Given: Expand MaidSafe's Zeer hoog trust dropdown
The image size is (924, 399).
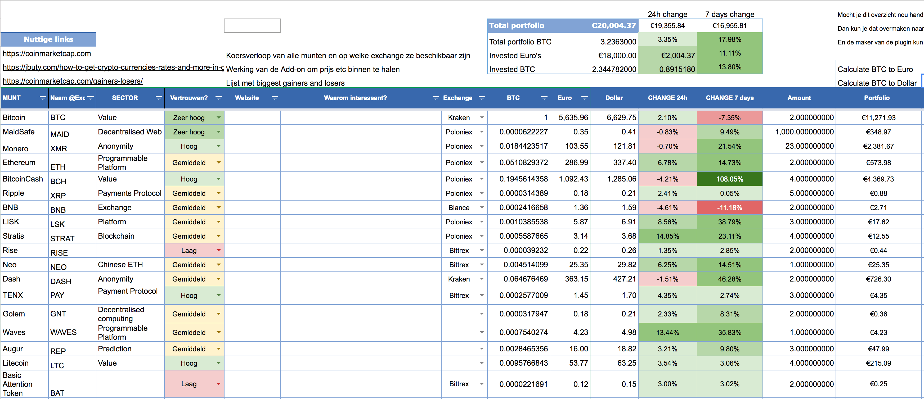Looking at the screenshot, I should click(x=218, y=132).
